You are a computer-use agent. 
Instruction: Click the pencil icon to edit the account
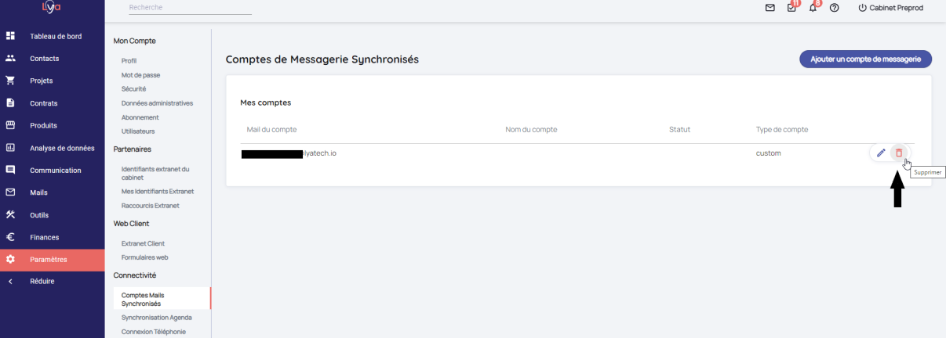pos(881,153)
